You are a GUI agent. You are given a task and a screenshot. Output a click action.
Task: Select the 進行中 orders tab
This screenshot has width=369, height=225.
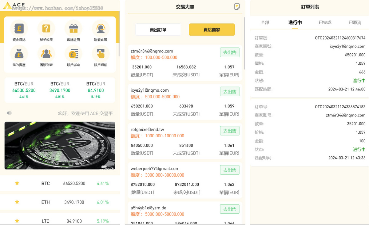(295, 22)
